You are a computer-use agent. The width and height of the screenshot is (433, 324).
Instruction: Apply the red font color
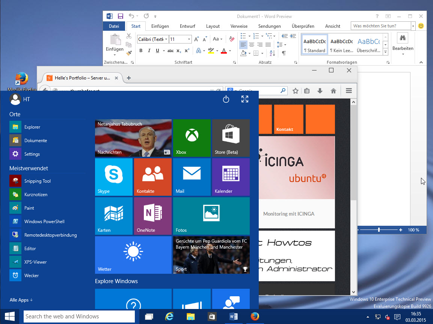(x=224, y=51)
